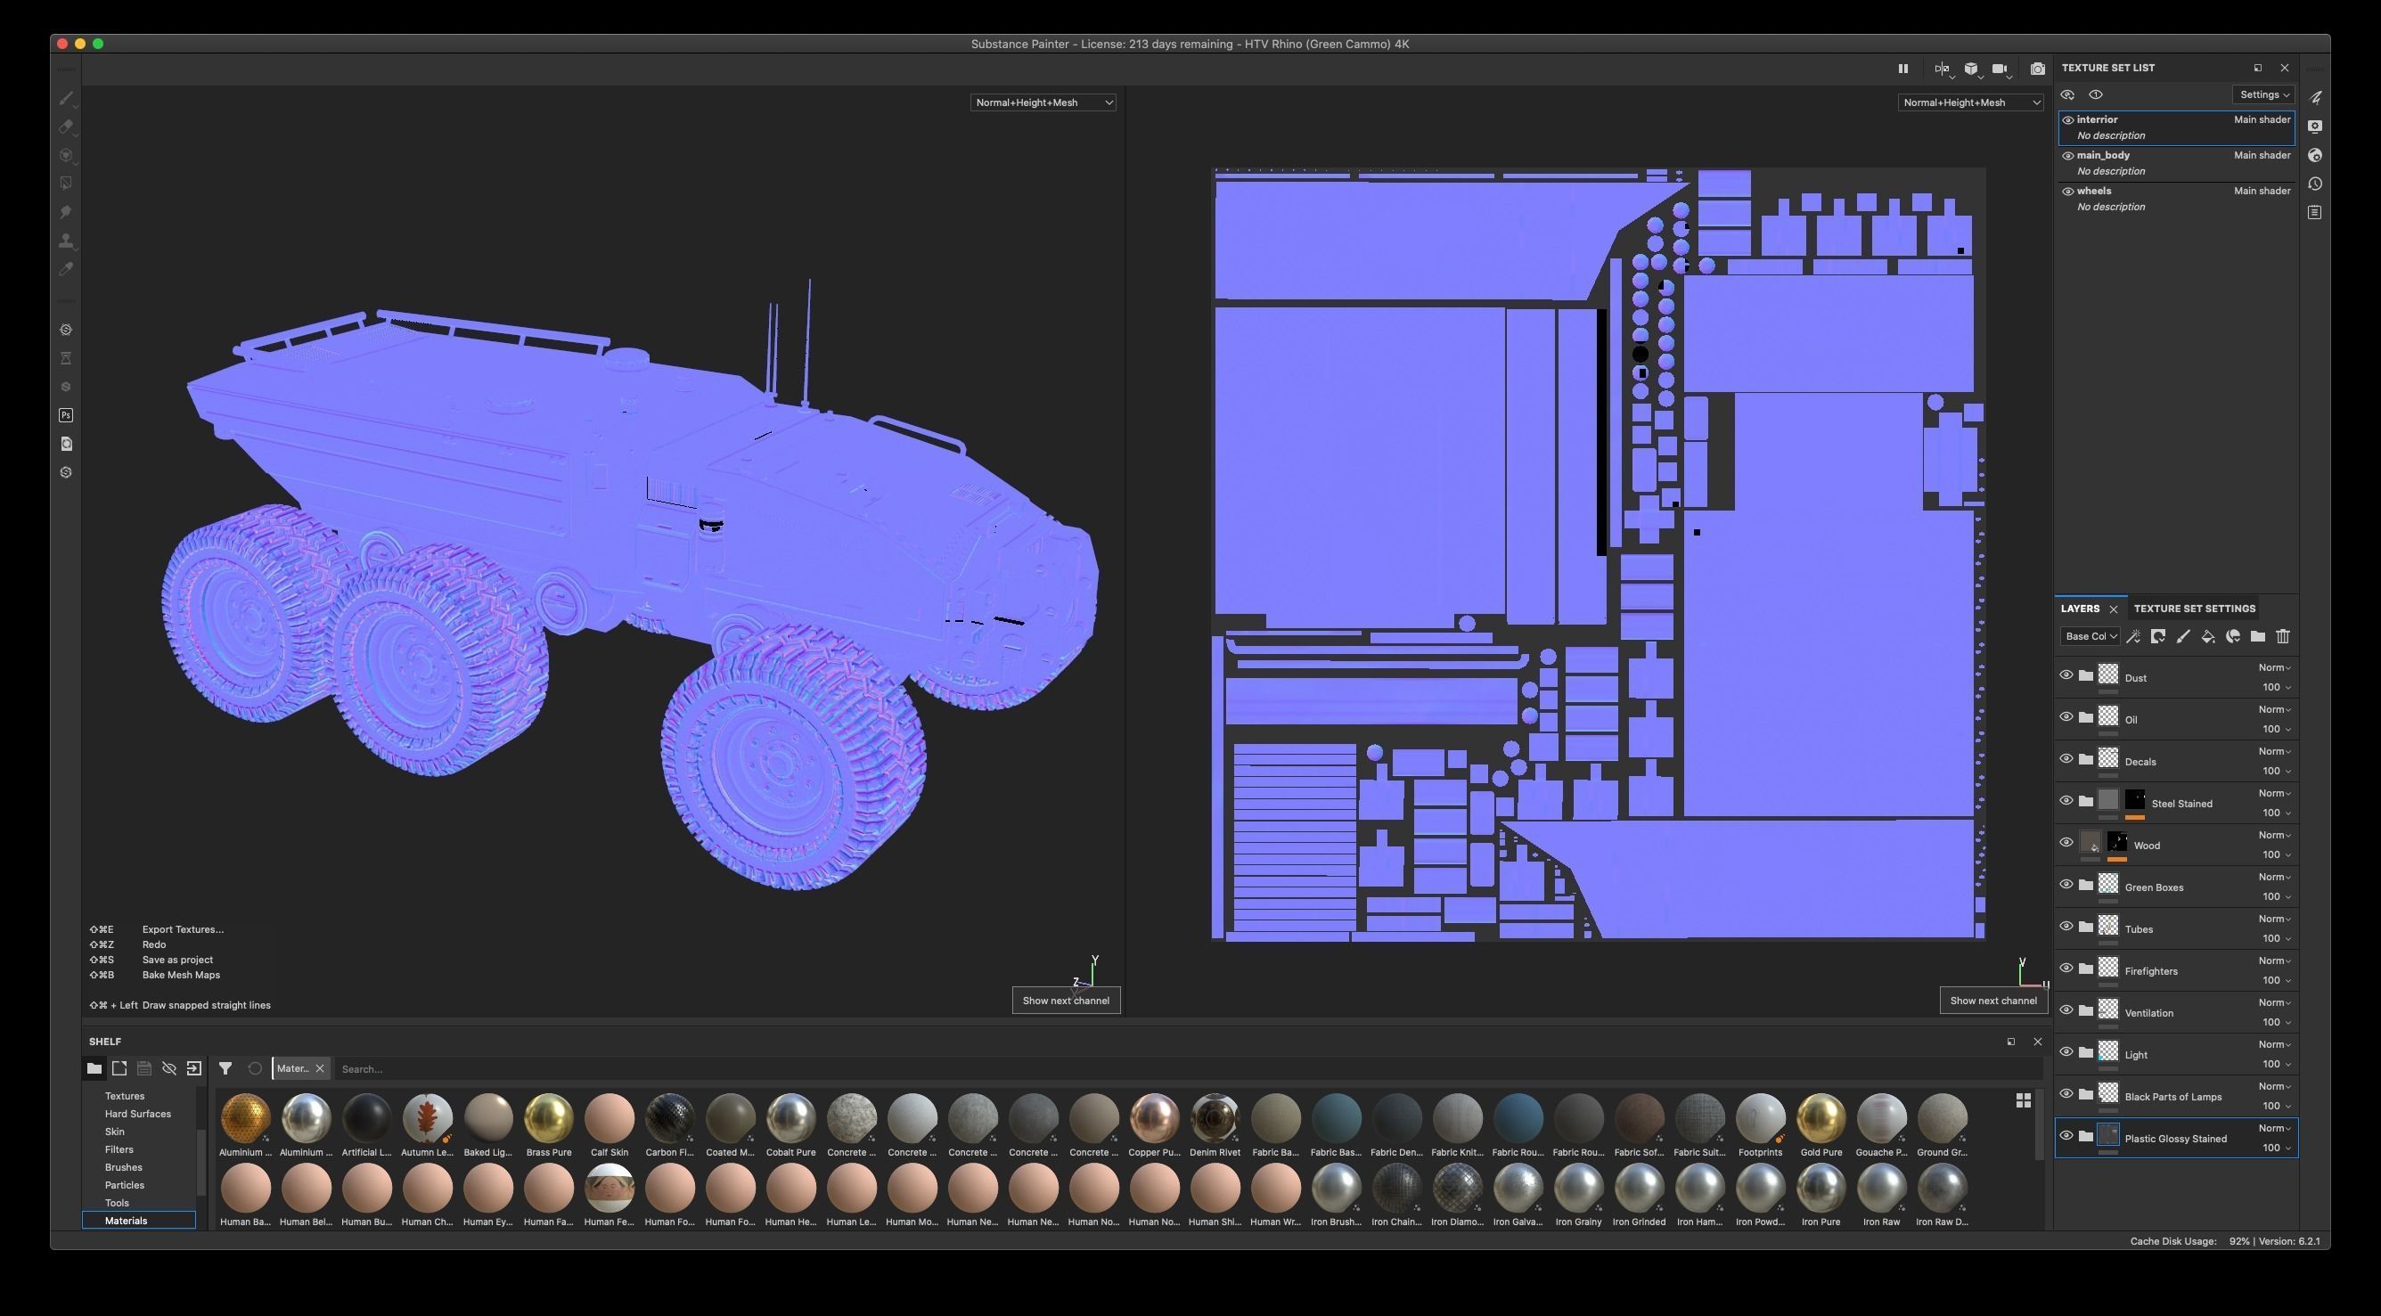
Task: Pick the Gold Pure material
Action: [x=1821, y=1124]
